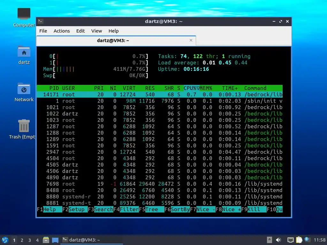Sort by the VIRT column header
The image size is (327, 245).
[x=129, y=88]
